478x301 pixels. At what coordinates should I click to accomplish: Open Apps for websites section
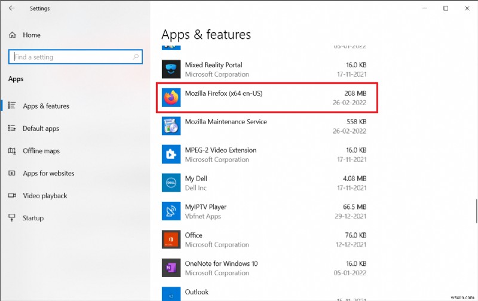coord(48,173)
